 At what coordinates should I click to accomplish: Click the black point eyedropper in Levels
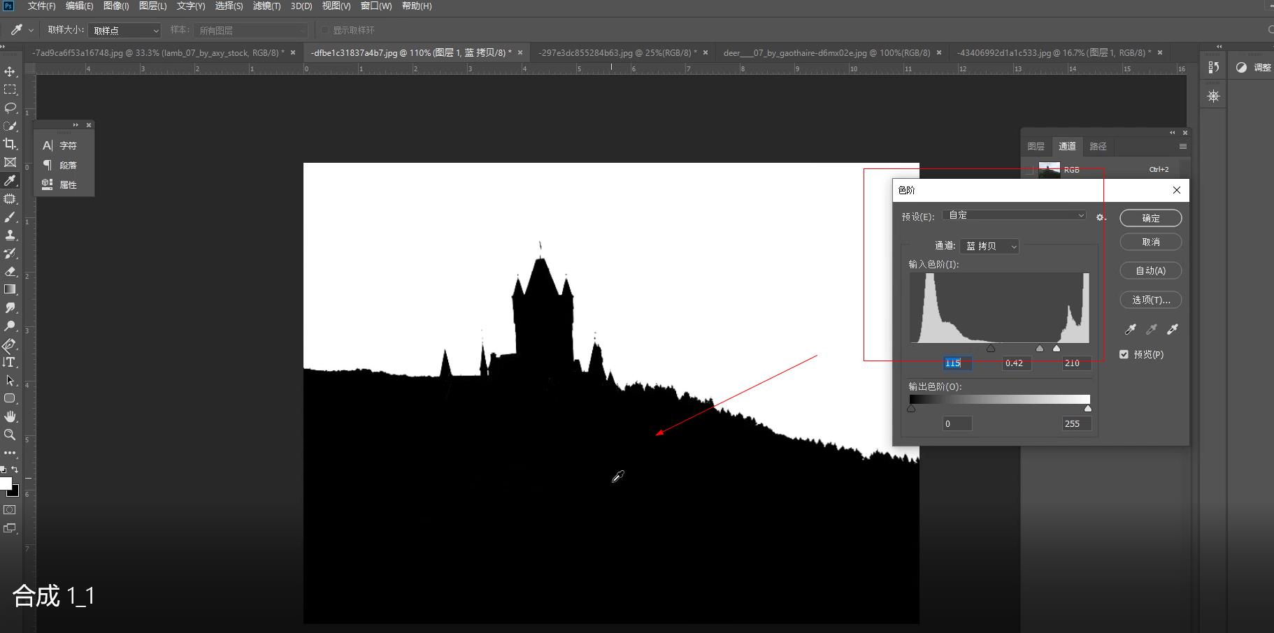pyautogui.click(x=1130, y=329)
